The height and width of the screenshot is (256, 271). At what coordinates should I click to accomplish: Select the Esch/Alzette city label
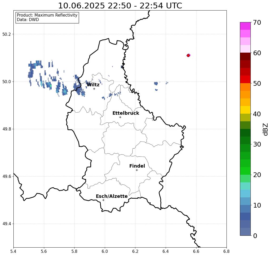(112, 196)
